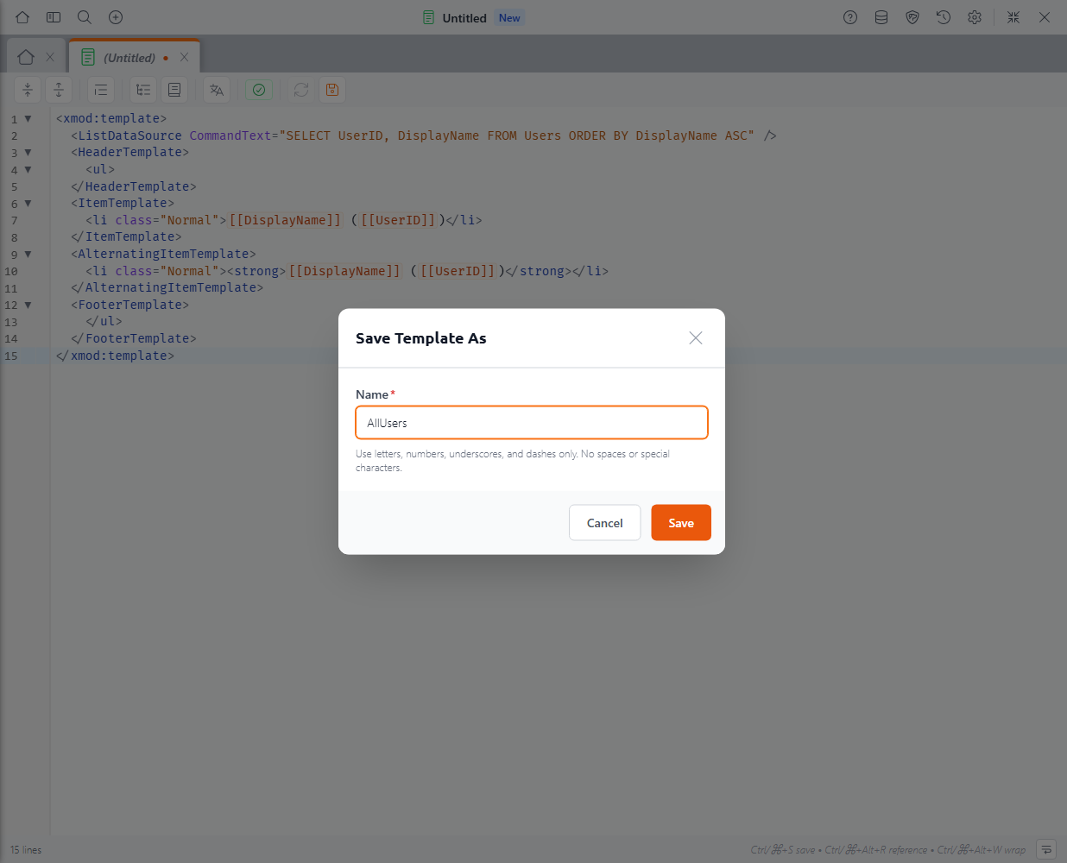The height and width of the screenshot is (863, 1067).
Task: Close the Save Template As dialog
Action: click(696, 338)
